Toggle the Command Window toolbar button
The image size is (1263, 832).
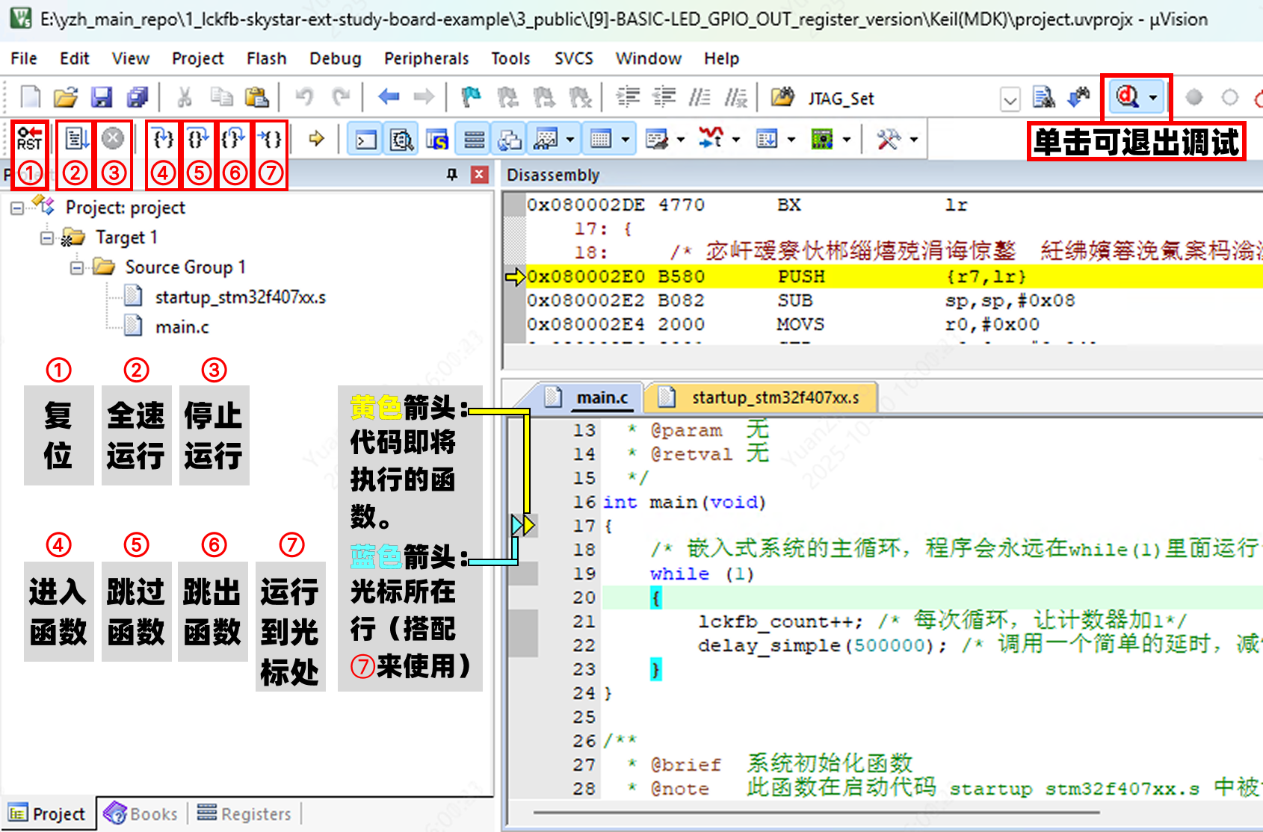click(x=365, y=140)
